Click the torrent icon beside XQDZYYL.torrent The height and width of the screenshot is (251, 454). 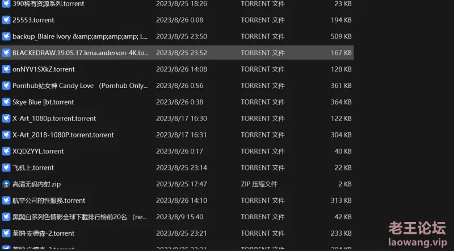click(6, 151)
